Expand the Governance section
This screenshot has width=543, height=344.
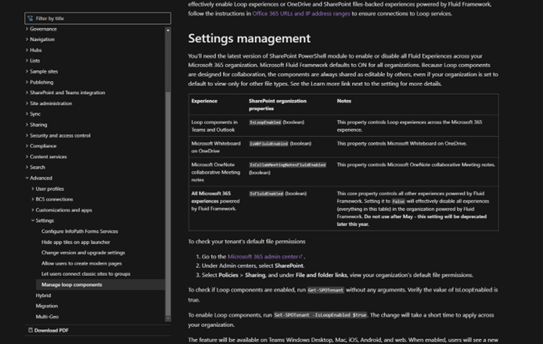pos(42,29)
